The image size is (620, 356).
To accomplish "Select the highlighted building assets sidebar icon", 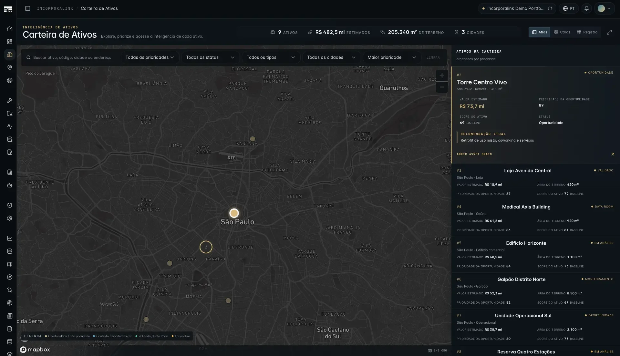I will pos(10,55).
